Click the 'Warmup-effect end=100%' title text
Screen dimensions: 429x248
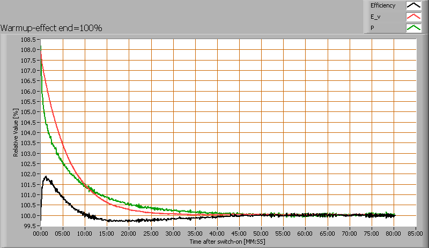[51, 28]
